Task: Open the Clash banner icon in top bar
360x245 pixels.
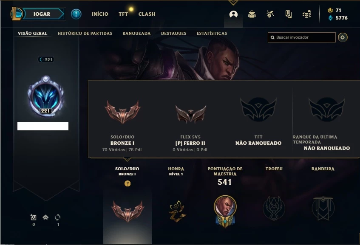Action: pyautogui.click(x=288, y=14)
